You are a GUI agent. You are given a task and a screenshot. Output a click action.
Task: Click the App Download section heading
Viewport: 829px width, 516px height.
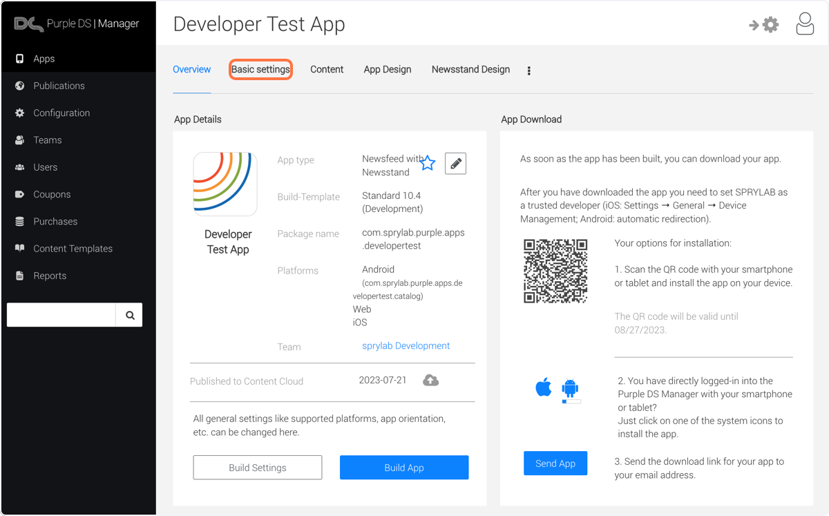coord(531,119)
